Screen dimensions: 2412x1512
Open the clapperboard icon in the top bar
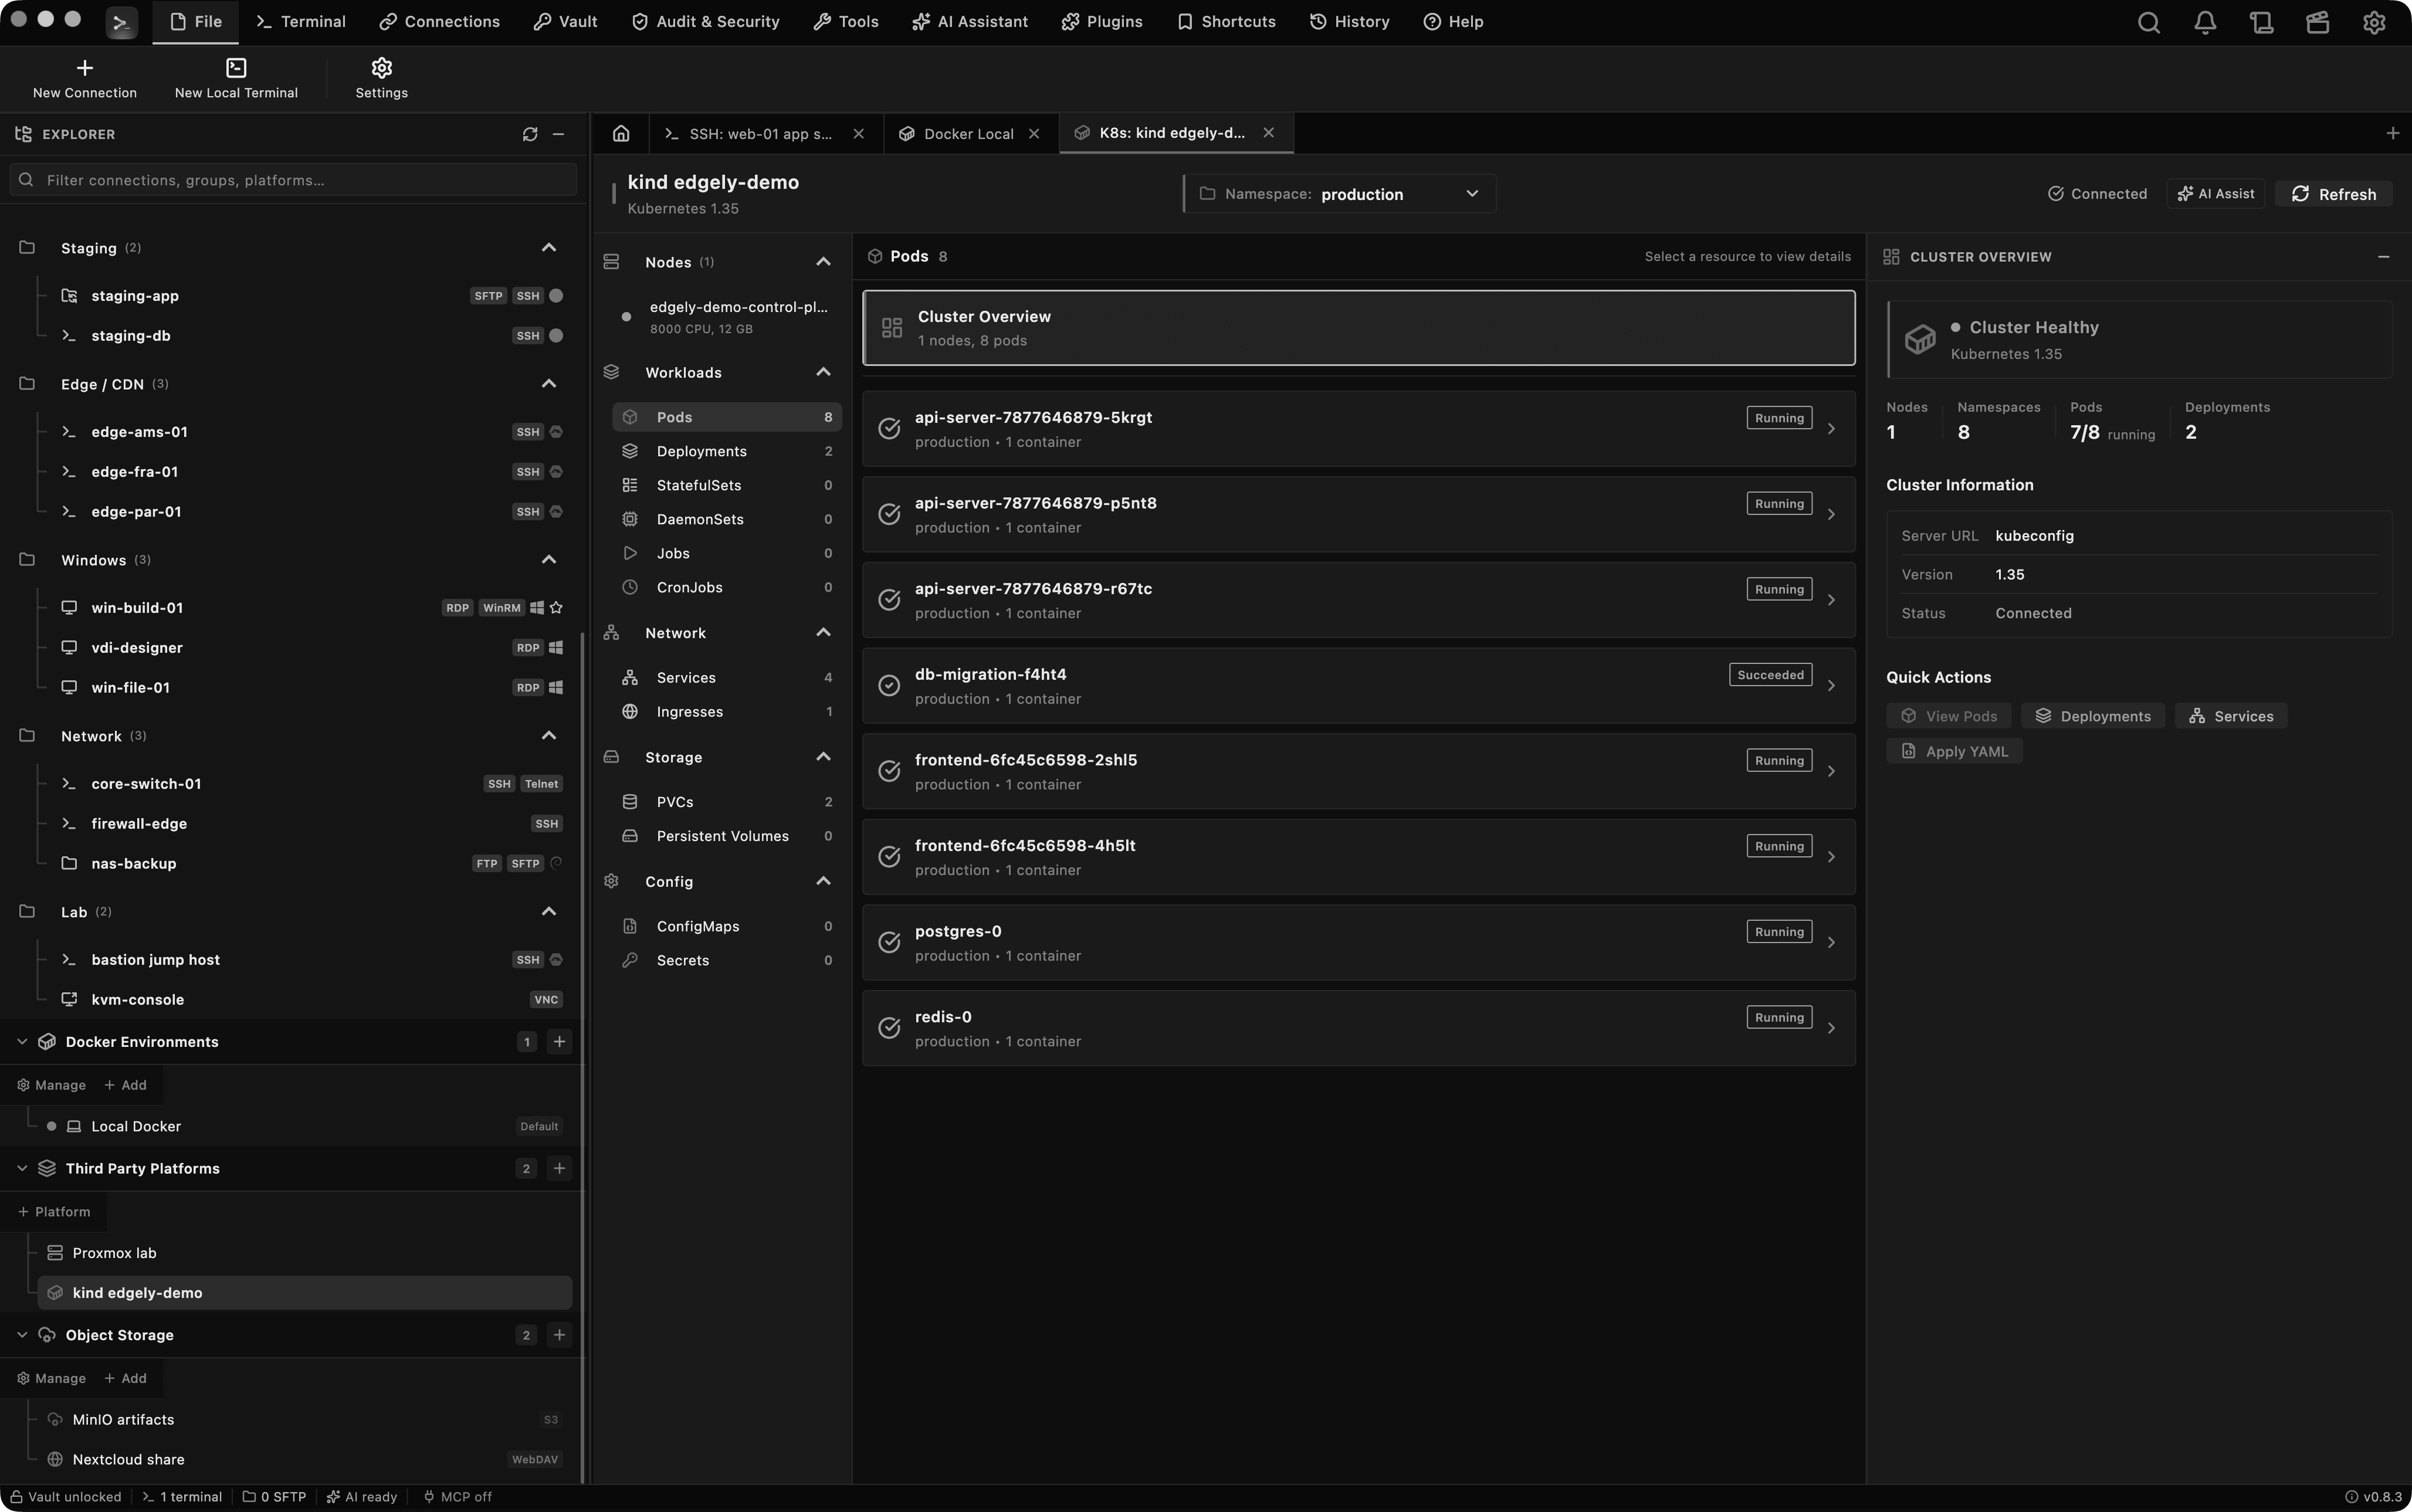(x=2318, y=22)
